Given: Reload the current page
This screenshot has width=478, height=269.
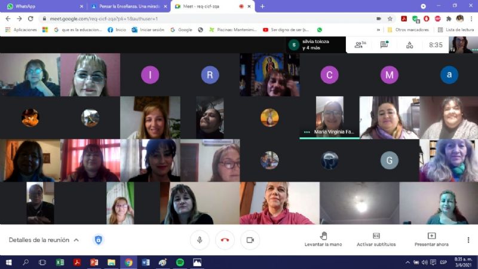Looking at the screenshot, I should click(x=30, y=19).
